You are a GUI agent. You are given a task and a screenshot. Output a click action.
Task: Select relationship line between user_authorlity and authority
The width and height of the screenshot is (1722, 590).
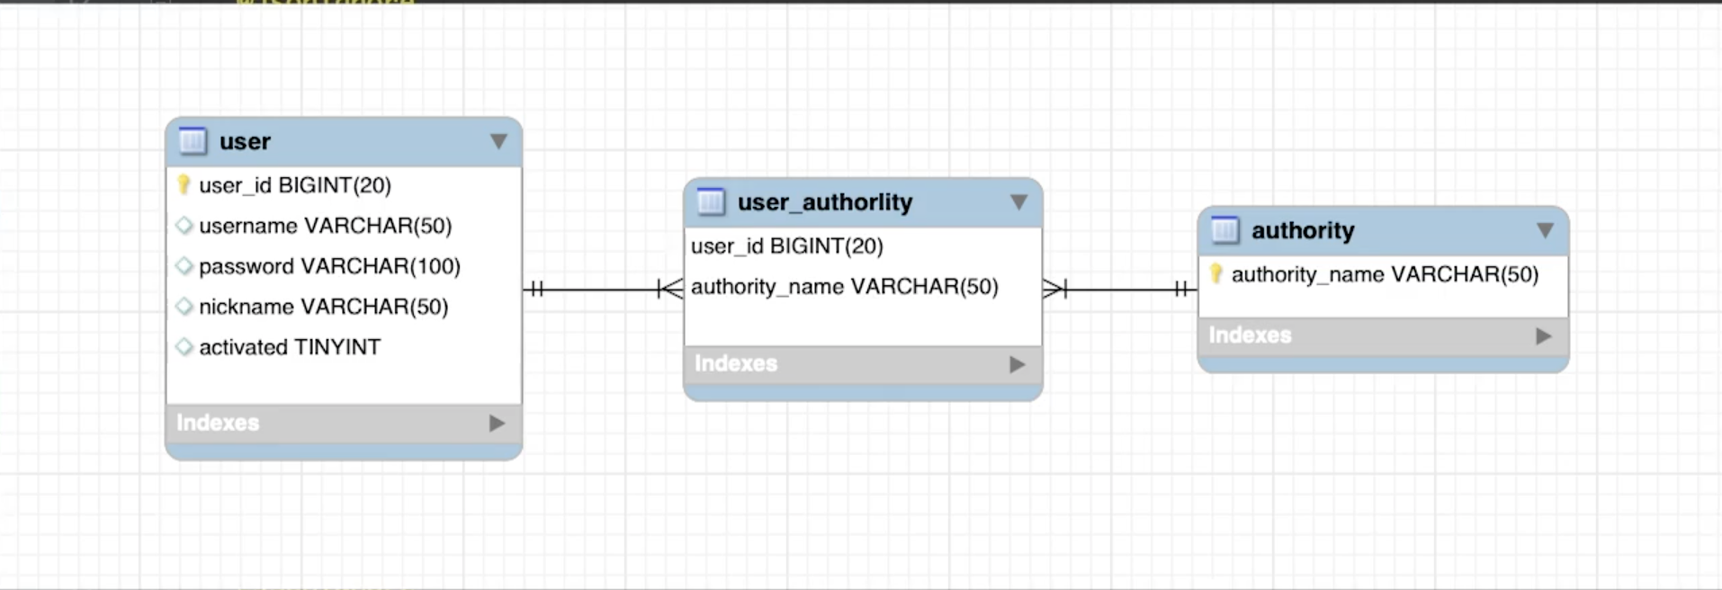point(1120,289)
